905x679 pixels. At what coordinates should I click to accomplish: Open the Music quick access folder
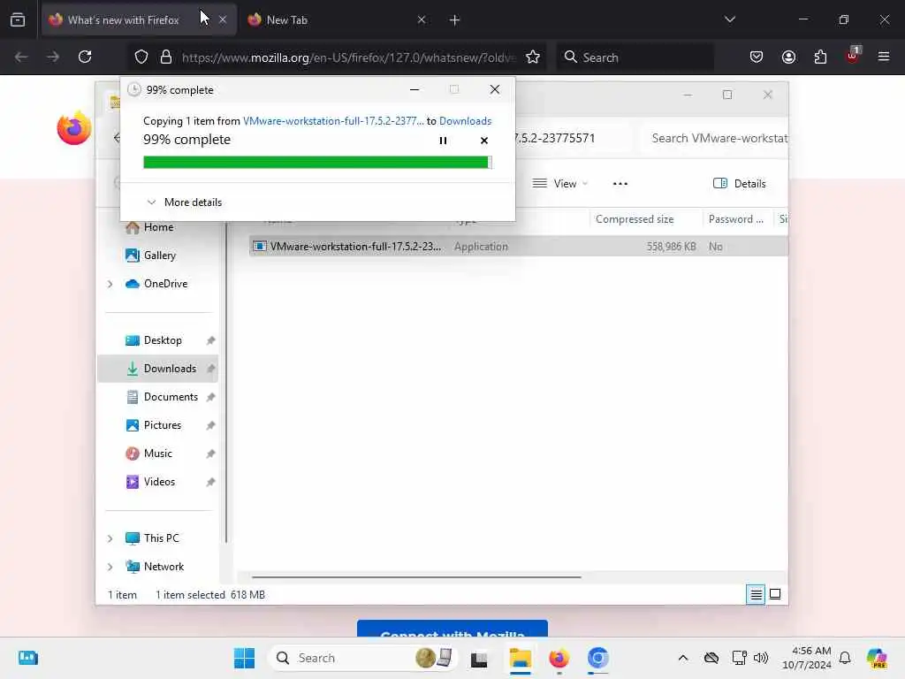click(x=157, y=454)
